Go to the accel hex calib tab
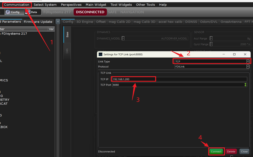253x157 pixels. click(x=170, y=22)
